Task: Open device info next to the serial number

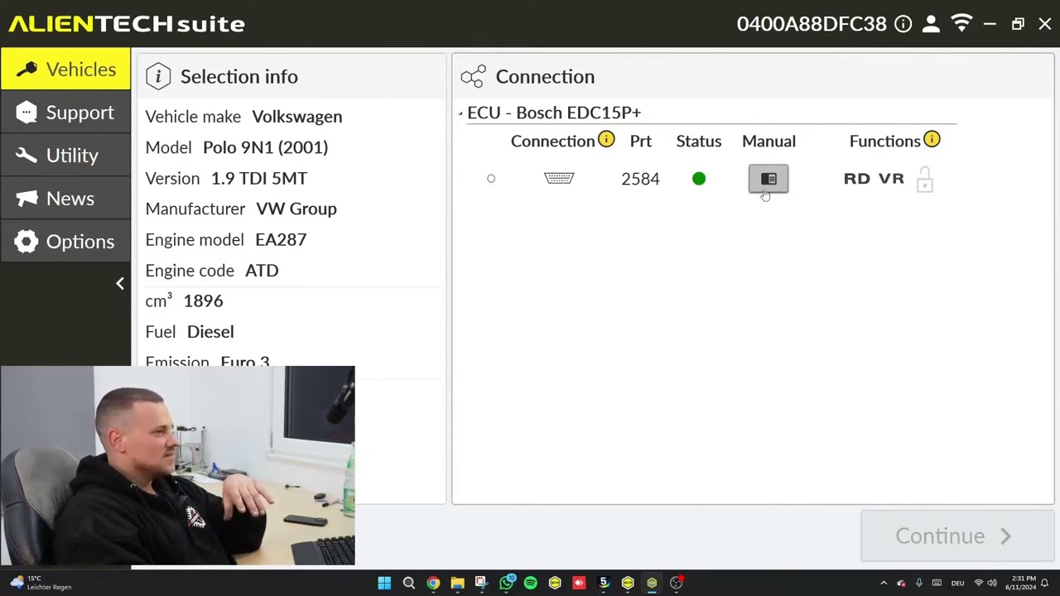Action: (x=903, y=24)
